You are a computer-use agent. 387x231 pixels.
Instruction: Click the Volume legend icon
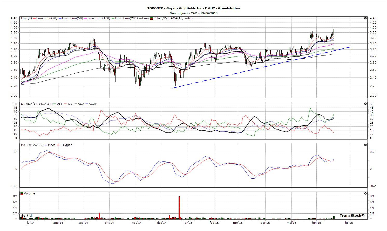(x=22, y=193)
